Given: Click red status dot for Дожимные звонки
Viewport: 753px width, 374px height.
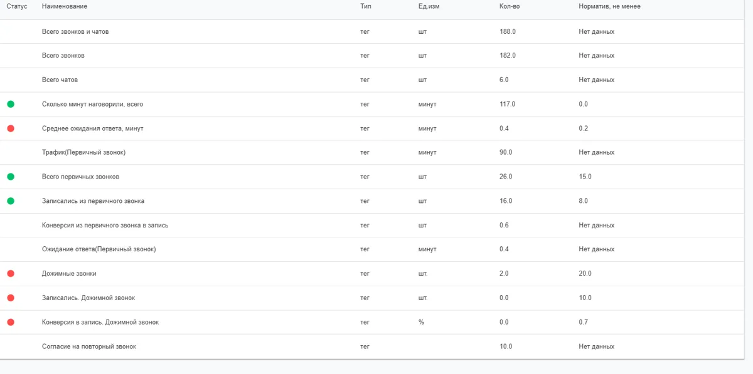Looking at the screenshot, I should pos(11,274).
